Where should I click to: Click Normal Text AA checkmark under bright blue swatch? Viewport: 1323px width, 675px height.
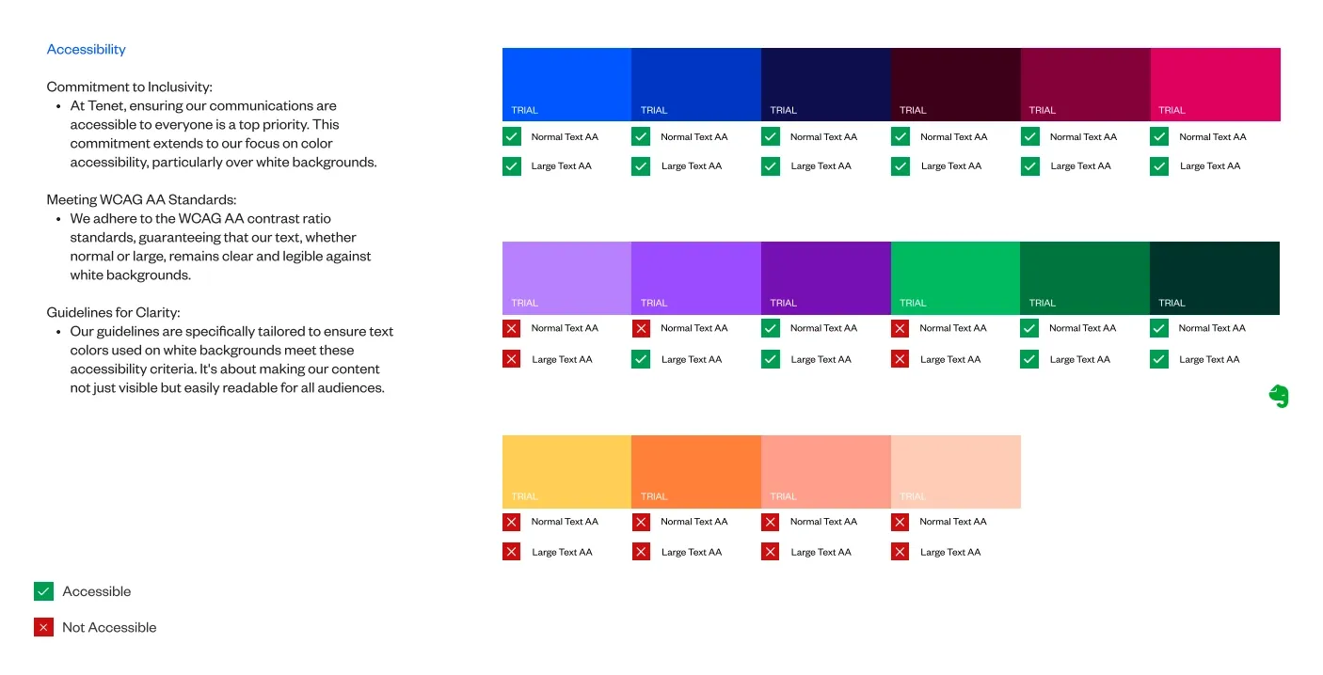[512, 136]
